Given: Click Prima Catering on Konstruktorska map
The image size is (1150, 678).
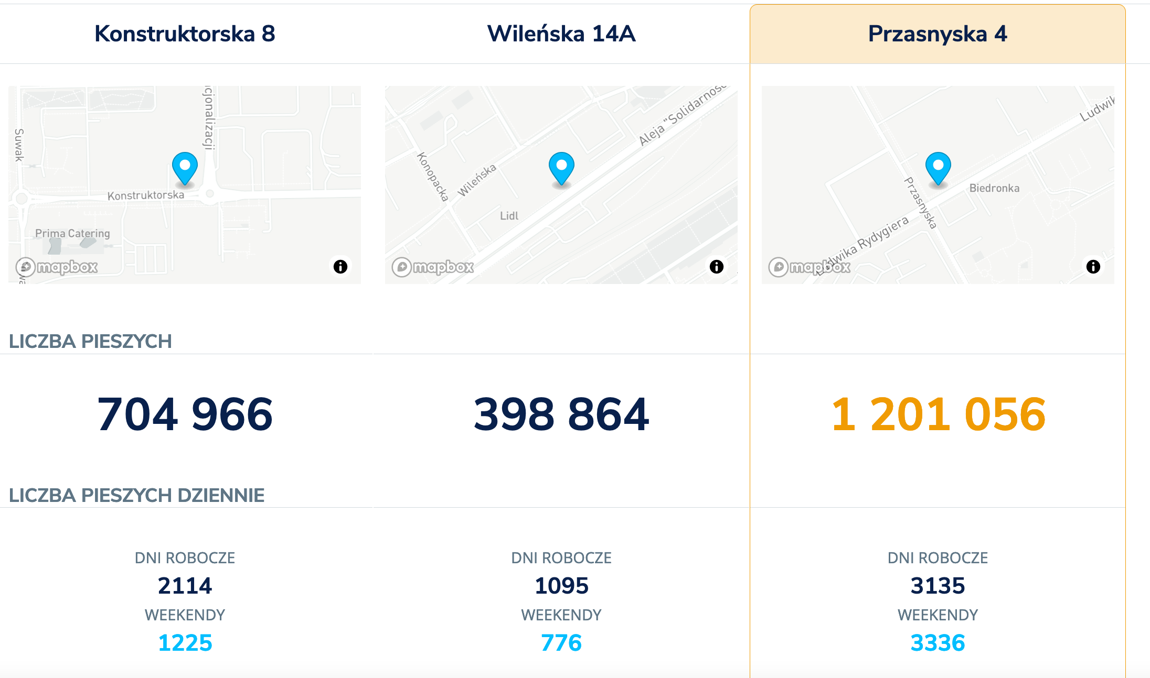Looking at the screenshot, I should 72,233.
